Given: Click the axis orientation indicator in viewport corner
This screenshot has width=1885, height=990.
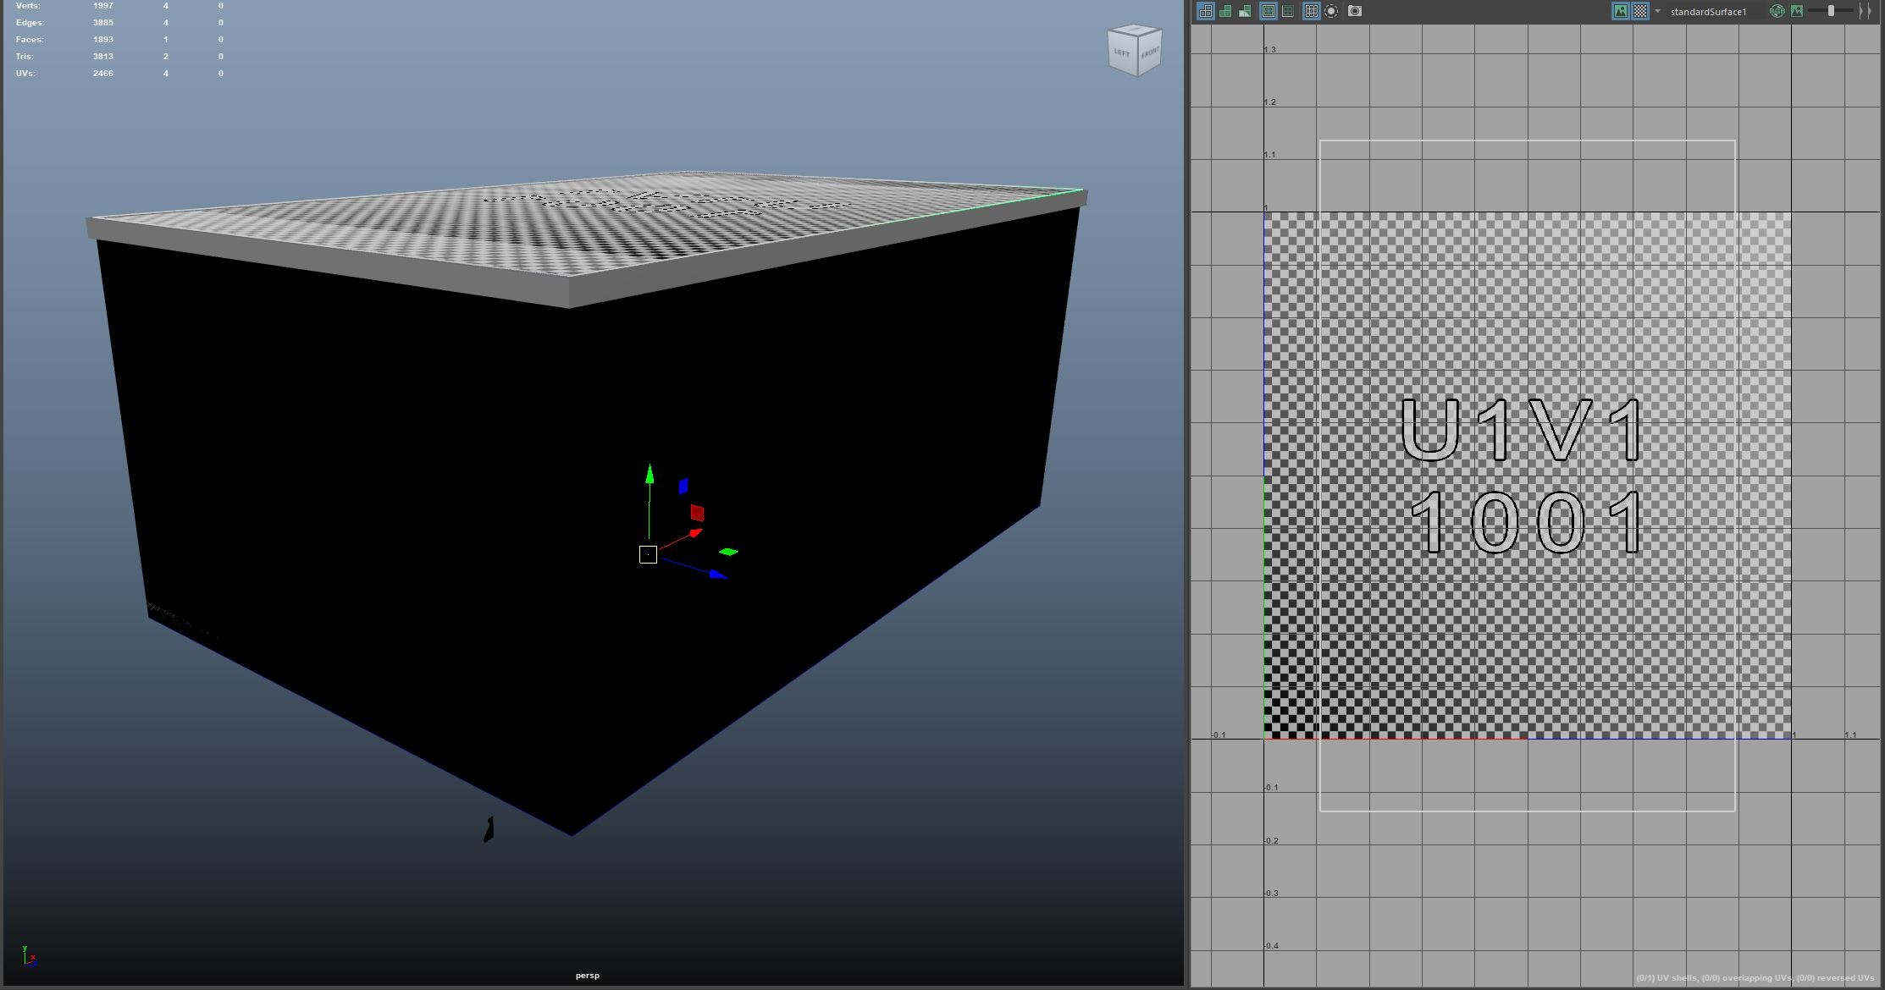Looking at the screenshot, I should [x=29, y=956].
